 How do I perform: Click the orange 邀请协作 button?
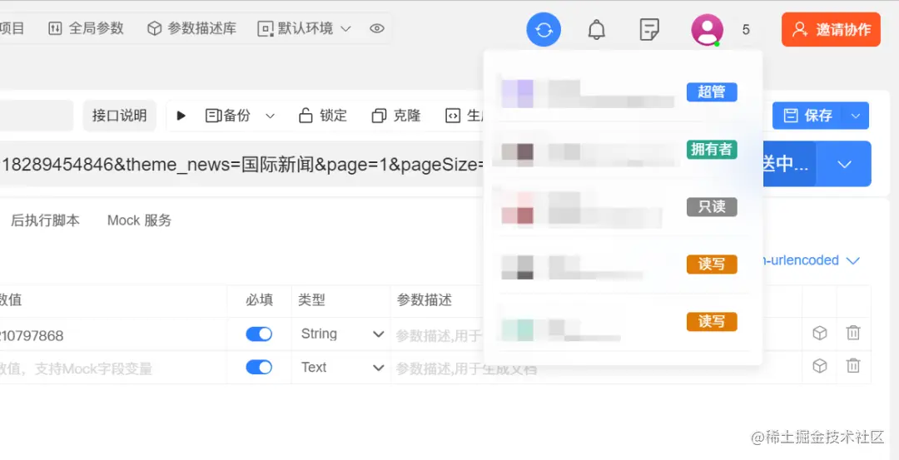(831, 29)
